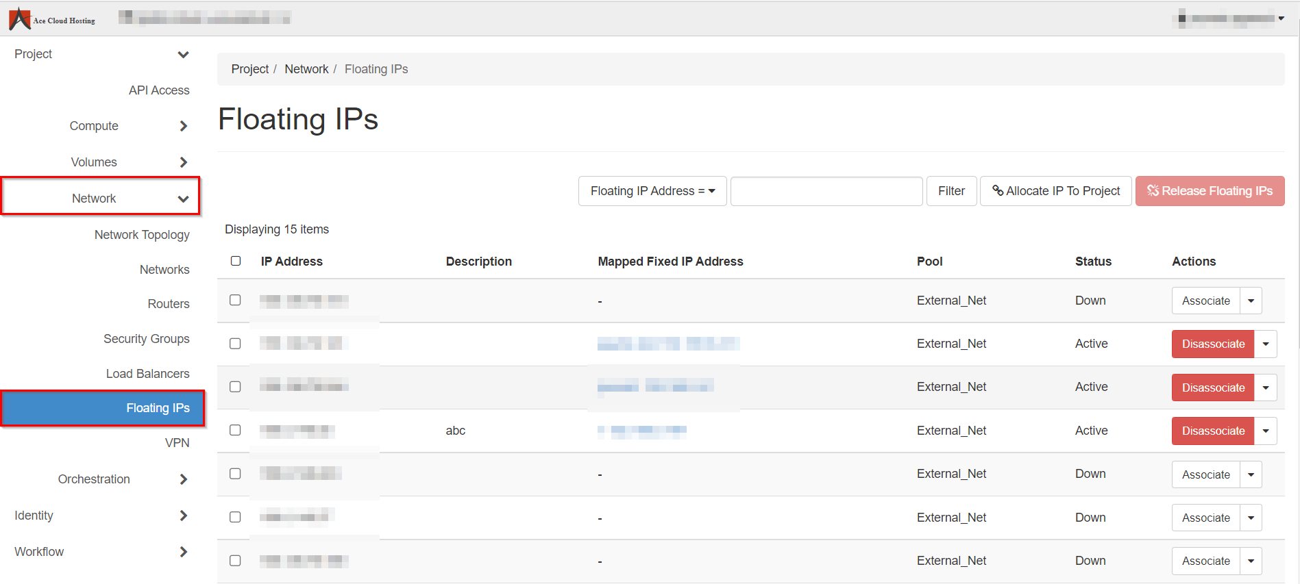1300x584 pixels.
Task: Expand the Compute section chevron
Action: coord(183,126)
